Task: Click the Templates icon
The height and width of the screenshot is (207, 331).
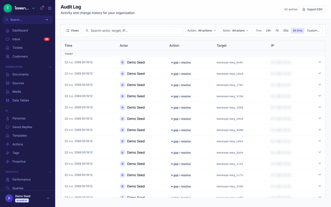Action: 8,136
